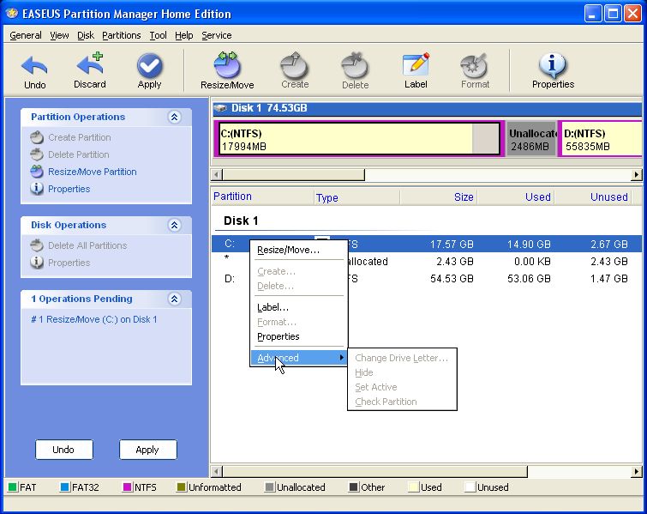
Task: Click the Create Partition sidebar icon
Action: point(37,137)
